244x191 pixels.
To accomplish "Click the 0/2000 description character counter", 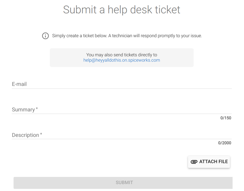I will pyautogui.click(x=224, y=143).
